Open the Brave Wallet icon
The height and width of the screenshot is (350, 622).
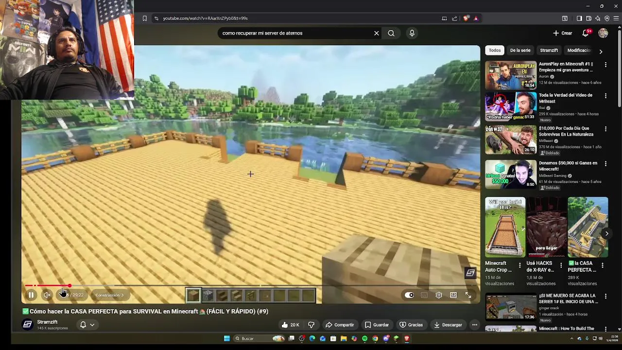tap(588, 18)
